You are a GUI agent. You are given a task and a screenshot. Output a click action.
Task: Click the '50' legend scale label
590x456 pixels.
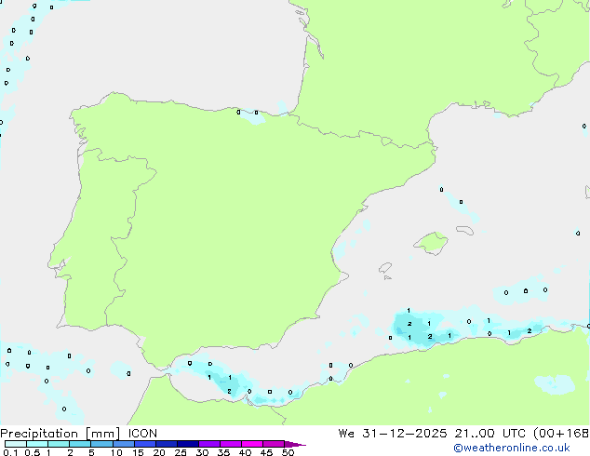288,452
